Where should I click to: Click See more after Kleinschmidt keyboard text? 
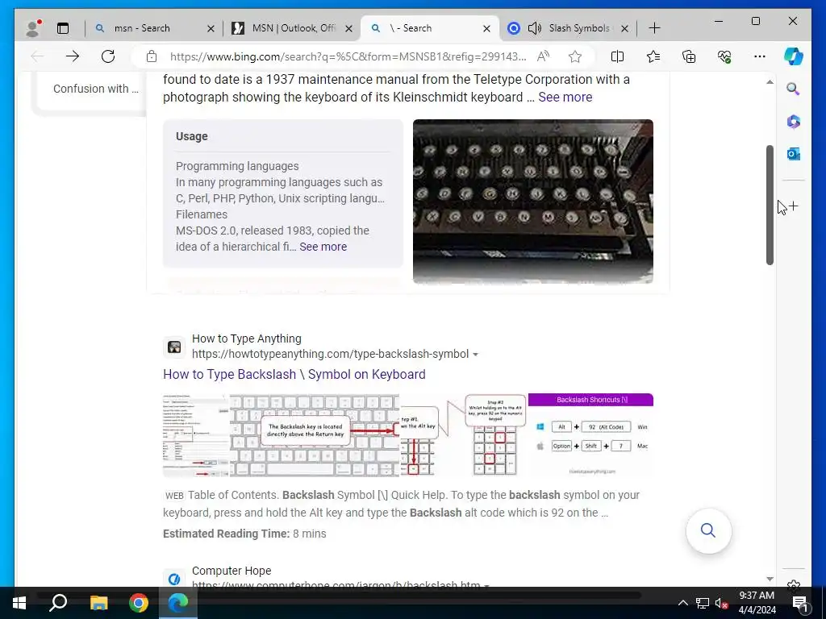coord(565,98)
